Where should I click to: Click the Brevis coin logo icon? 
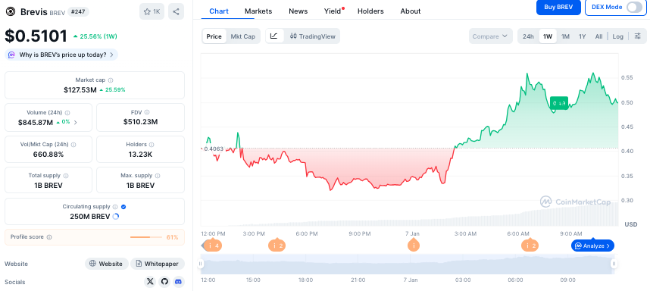coord(11,11)
